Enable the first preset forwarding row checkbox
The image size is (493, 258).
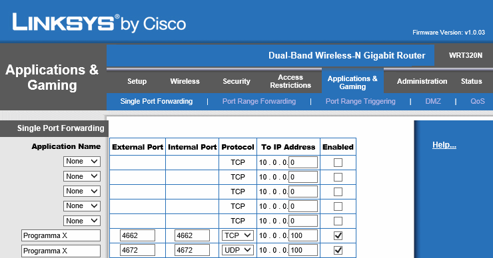pos(338,163)
